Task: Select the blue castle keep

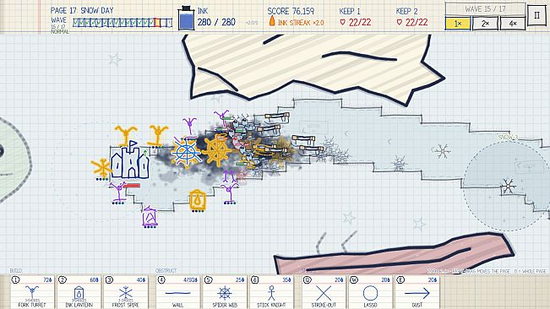Action: (130, 160)
